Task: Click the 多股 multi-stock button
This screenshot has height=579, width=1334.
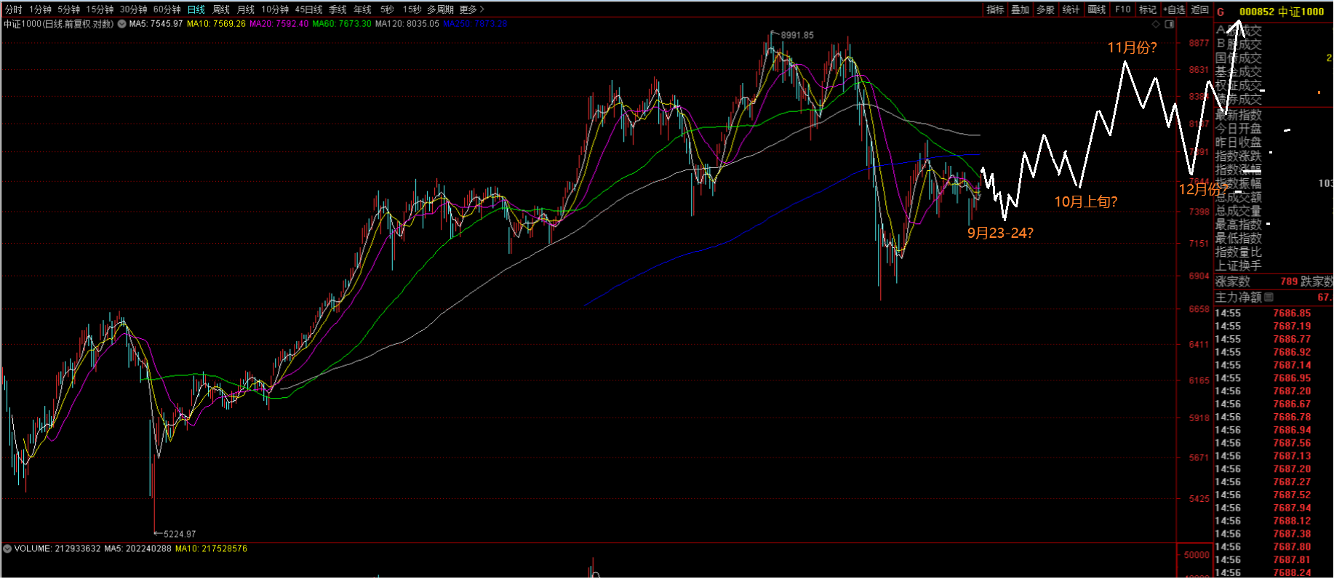Action: coord(1046,9)
